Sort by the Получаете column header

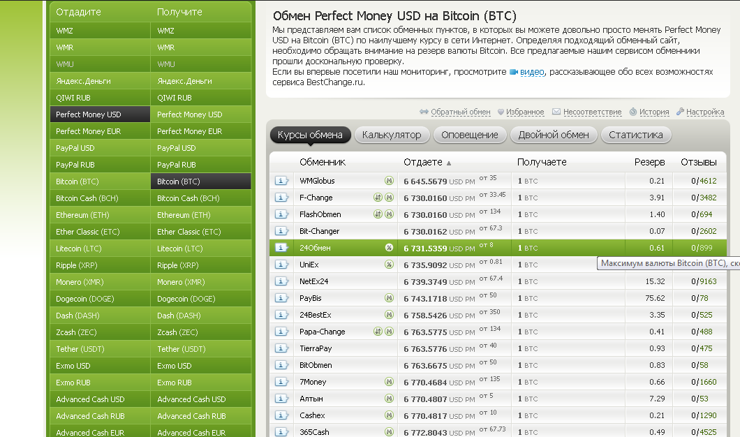[542, 163]
